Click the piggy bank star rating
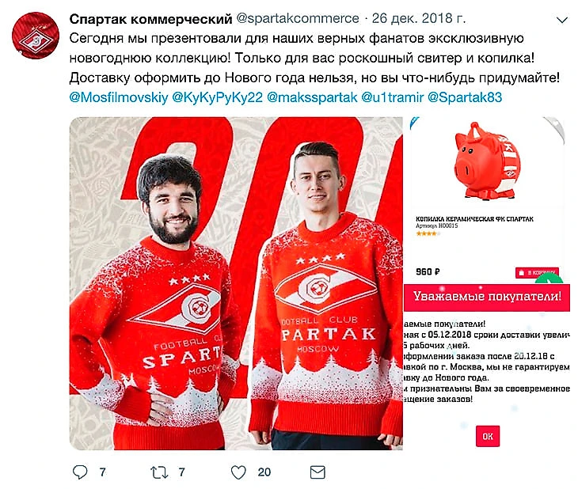This screenshot has width=578, height=489. pos(427,233)
